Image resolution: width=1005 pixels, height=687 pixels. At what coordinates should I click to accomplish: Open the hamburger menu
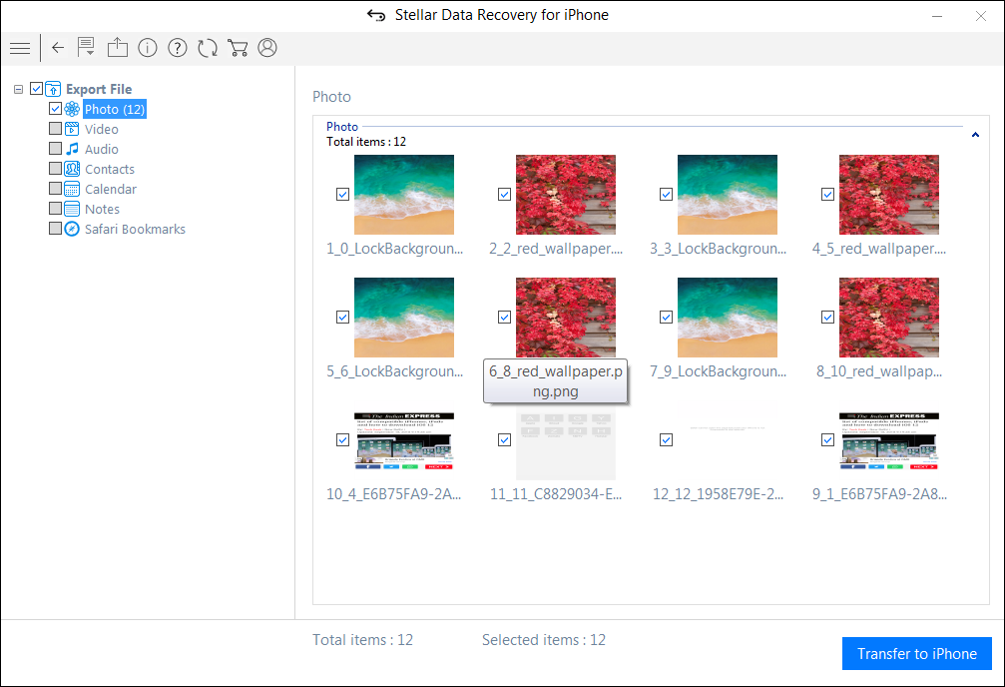click(20, 48)
